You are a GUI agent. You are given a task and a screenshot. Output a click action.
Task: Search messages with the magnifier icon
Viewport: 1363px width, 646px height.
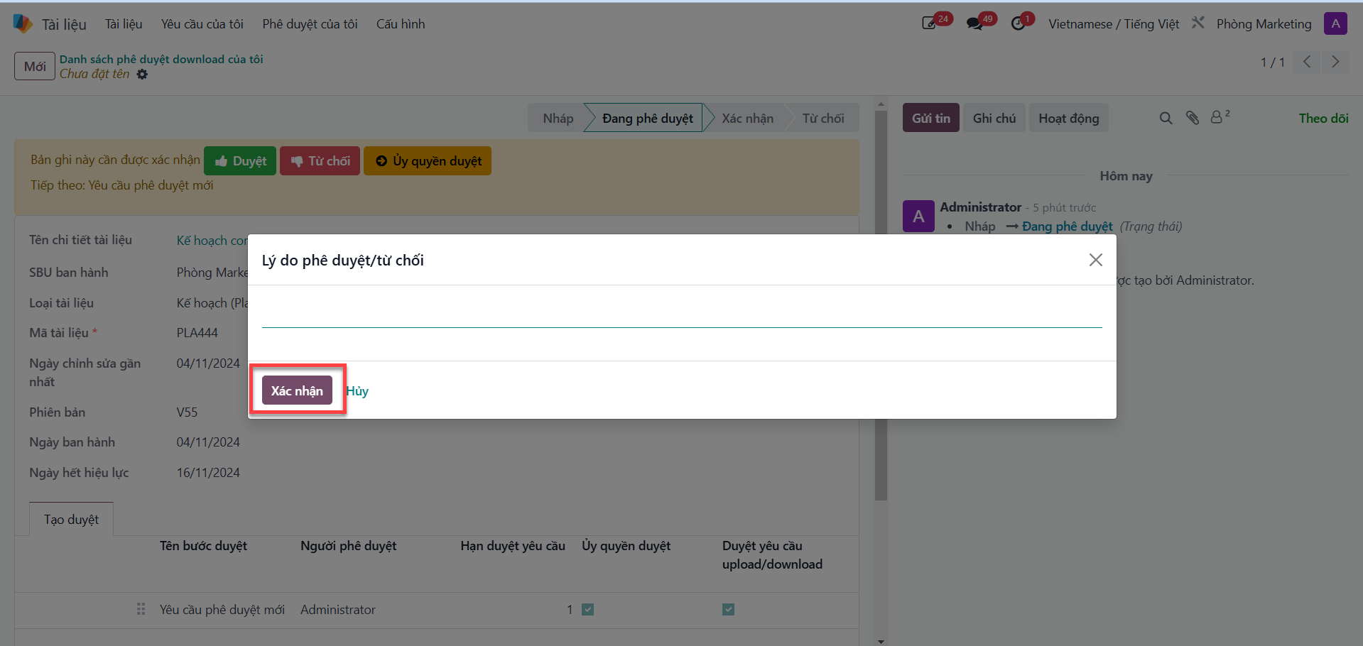(1166, 118)
